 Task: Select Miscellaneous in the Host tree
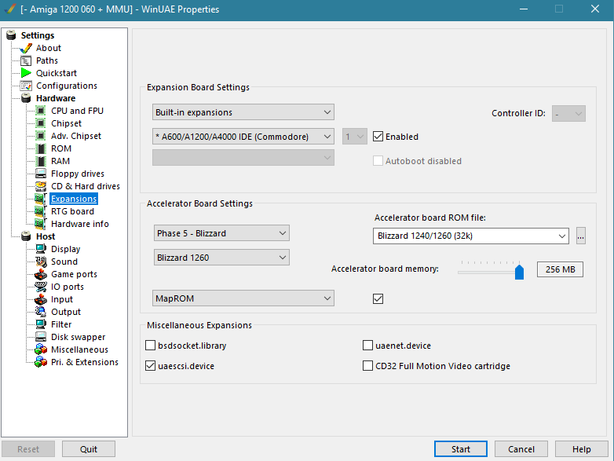79,349
